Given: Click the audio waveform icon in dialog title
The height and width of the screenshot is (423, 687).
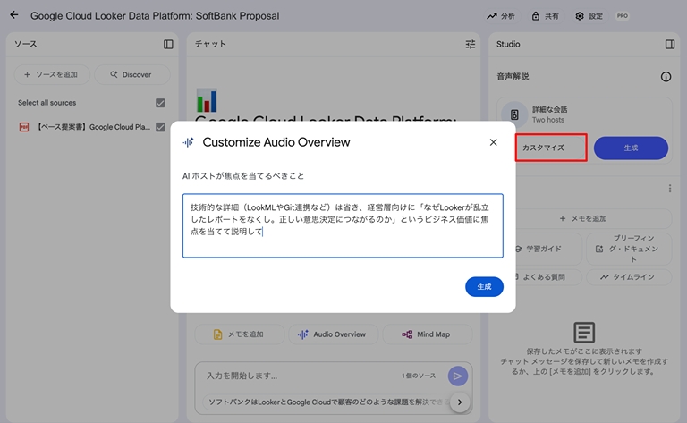Looking at the screenshot, I should [x=188, y=142].
